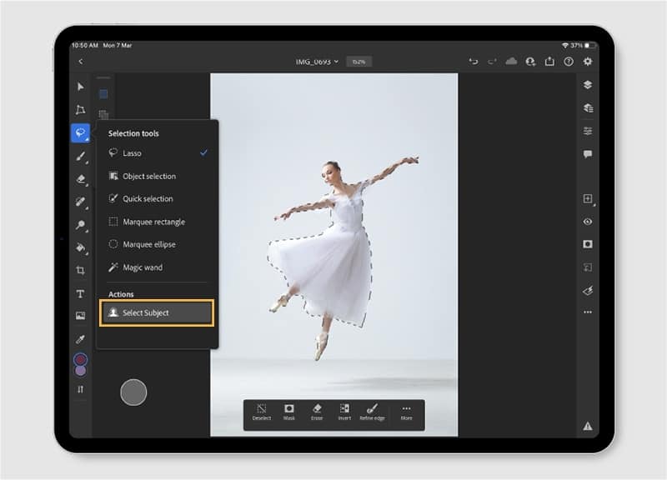
Task: Select the Type tool
Action: click(80, 294)
